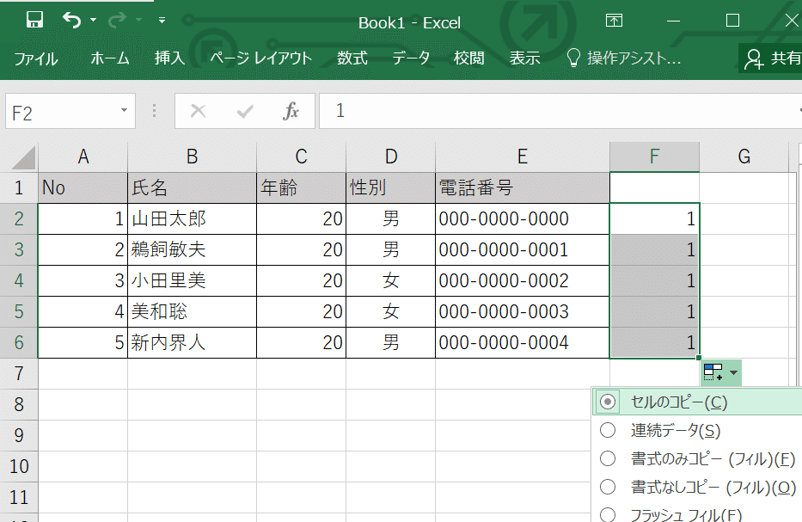Select column C header
Screen dimensions: 802x522
301,157
